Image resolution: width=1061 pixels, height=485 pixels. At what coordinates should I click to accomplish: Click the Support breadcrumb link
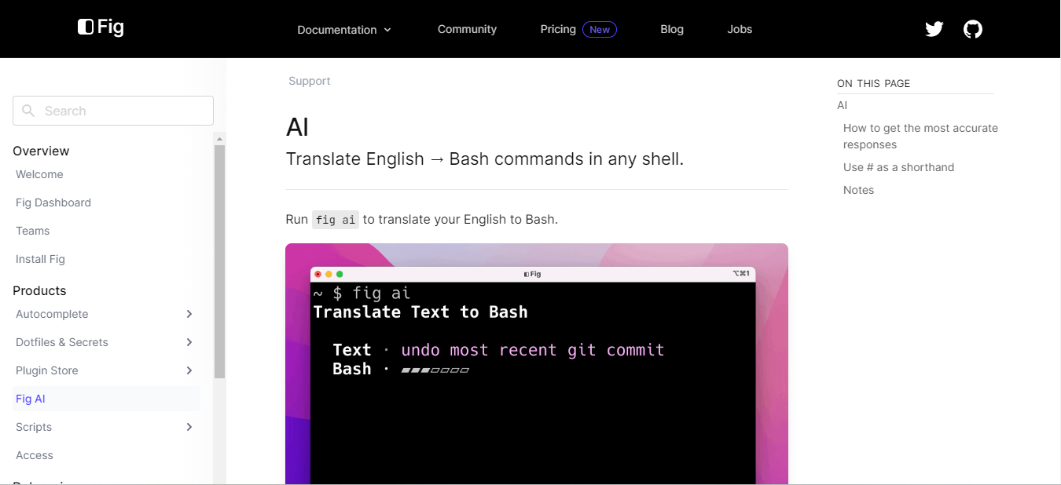tap(310, 81)
